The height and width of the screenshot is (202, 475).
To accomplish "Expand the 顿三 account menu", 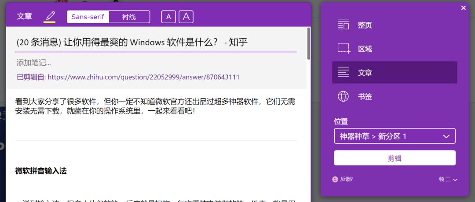I will (x=448, y=179).
